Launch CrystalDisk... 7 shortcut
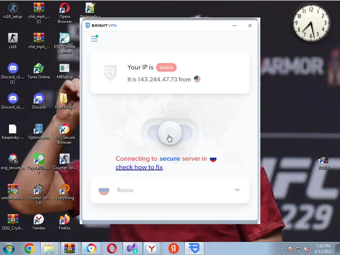 [x=39, y=164]
